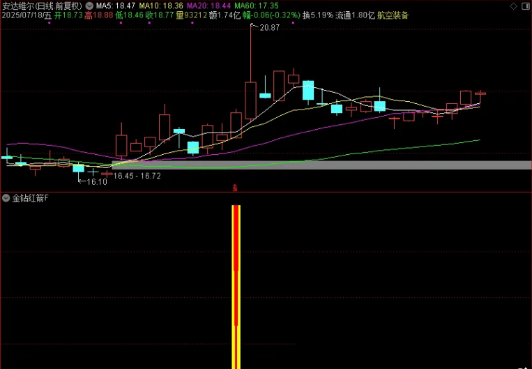Click the 金钻红箭F indicator name

(x=30, y=198)
